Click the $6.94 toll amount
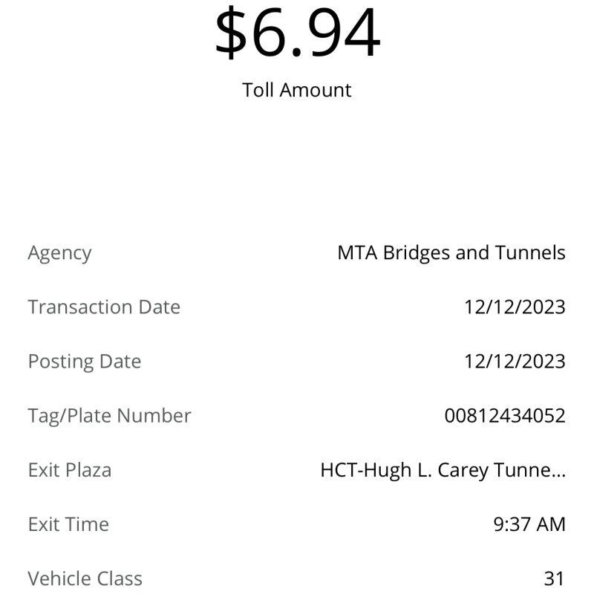594x594 pixels. 298,31
